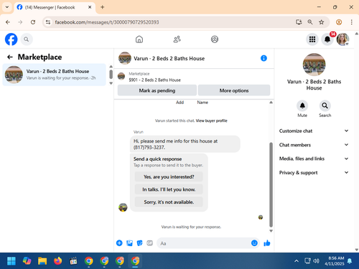
Task: Attach a photo using the image icon
Action: tap(129, 243)
